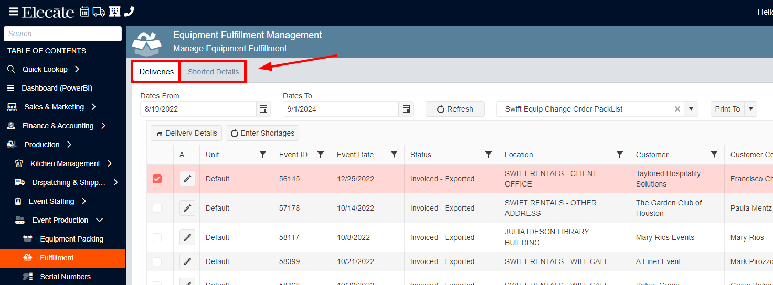Switch to the Shorted Details tab
This screenshot has height=285, width=773.
coord(213,72)
